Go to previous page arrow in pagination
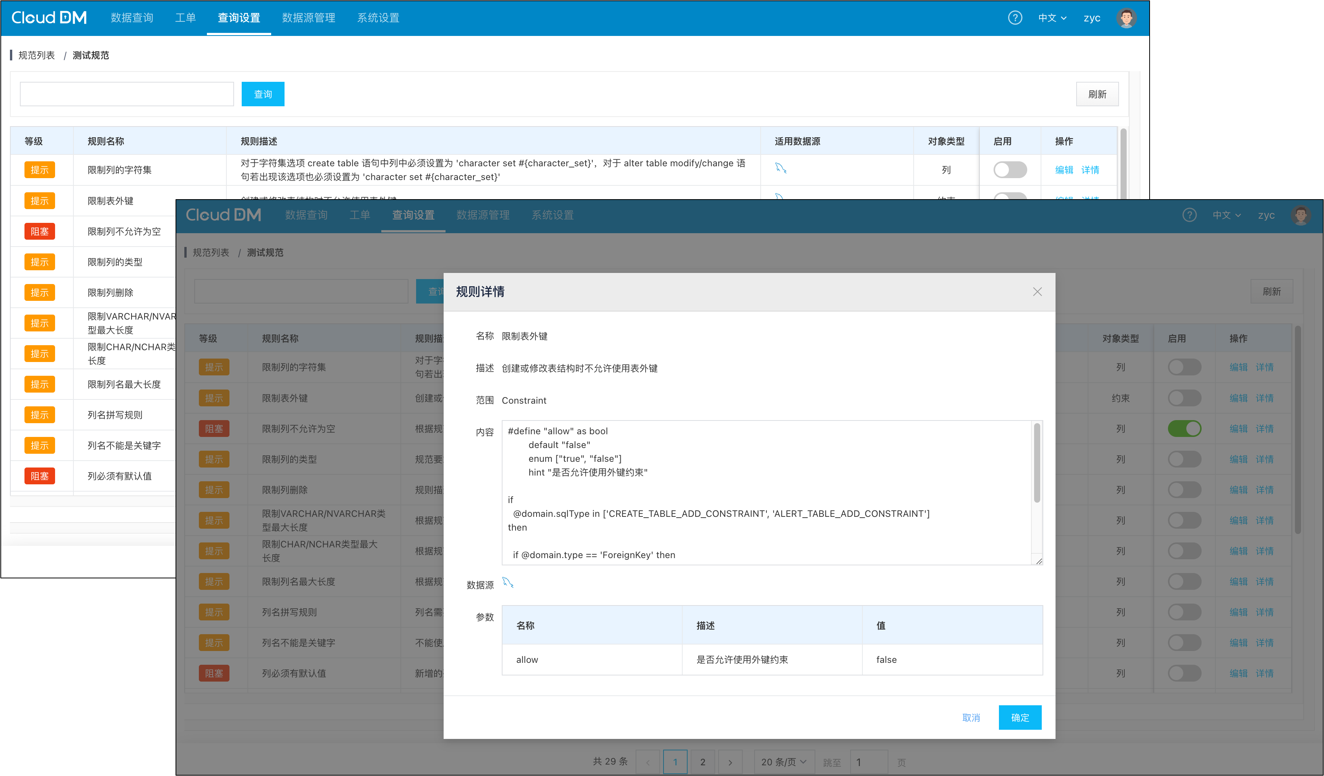 point(648,762)
